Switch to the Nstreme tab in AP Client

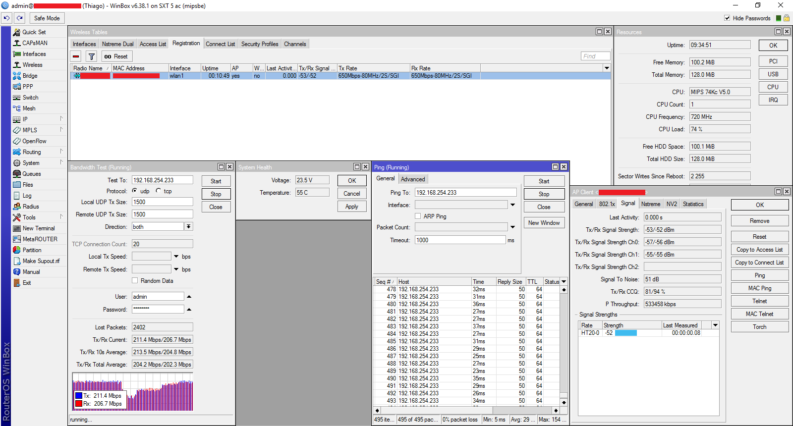pyautogui.click(x=650, y=204)
